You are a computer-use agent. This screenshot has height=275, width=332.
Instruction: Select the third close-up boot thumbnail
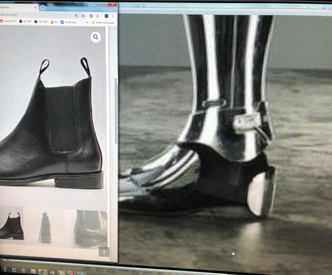click(x=92, y=228)
